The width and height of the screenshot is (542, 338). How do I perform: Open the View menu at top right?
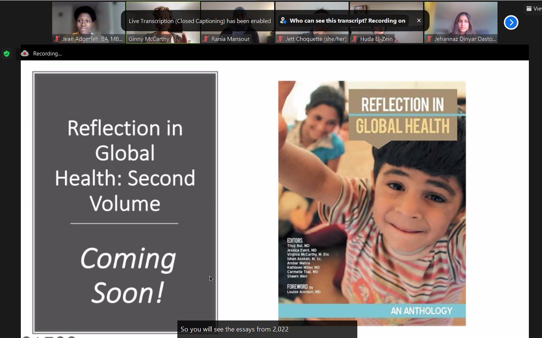(533, 9)
